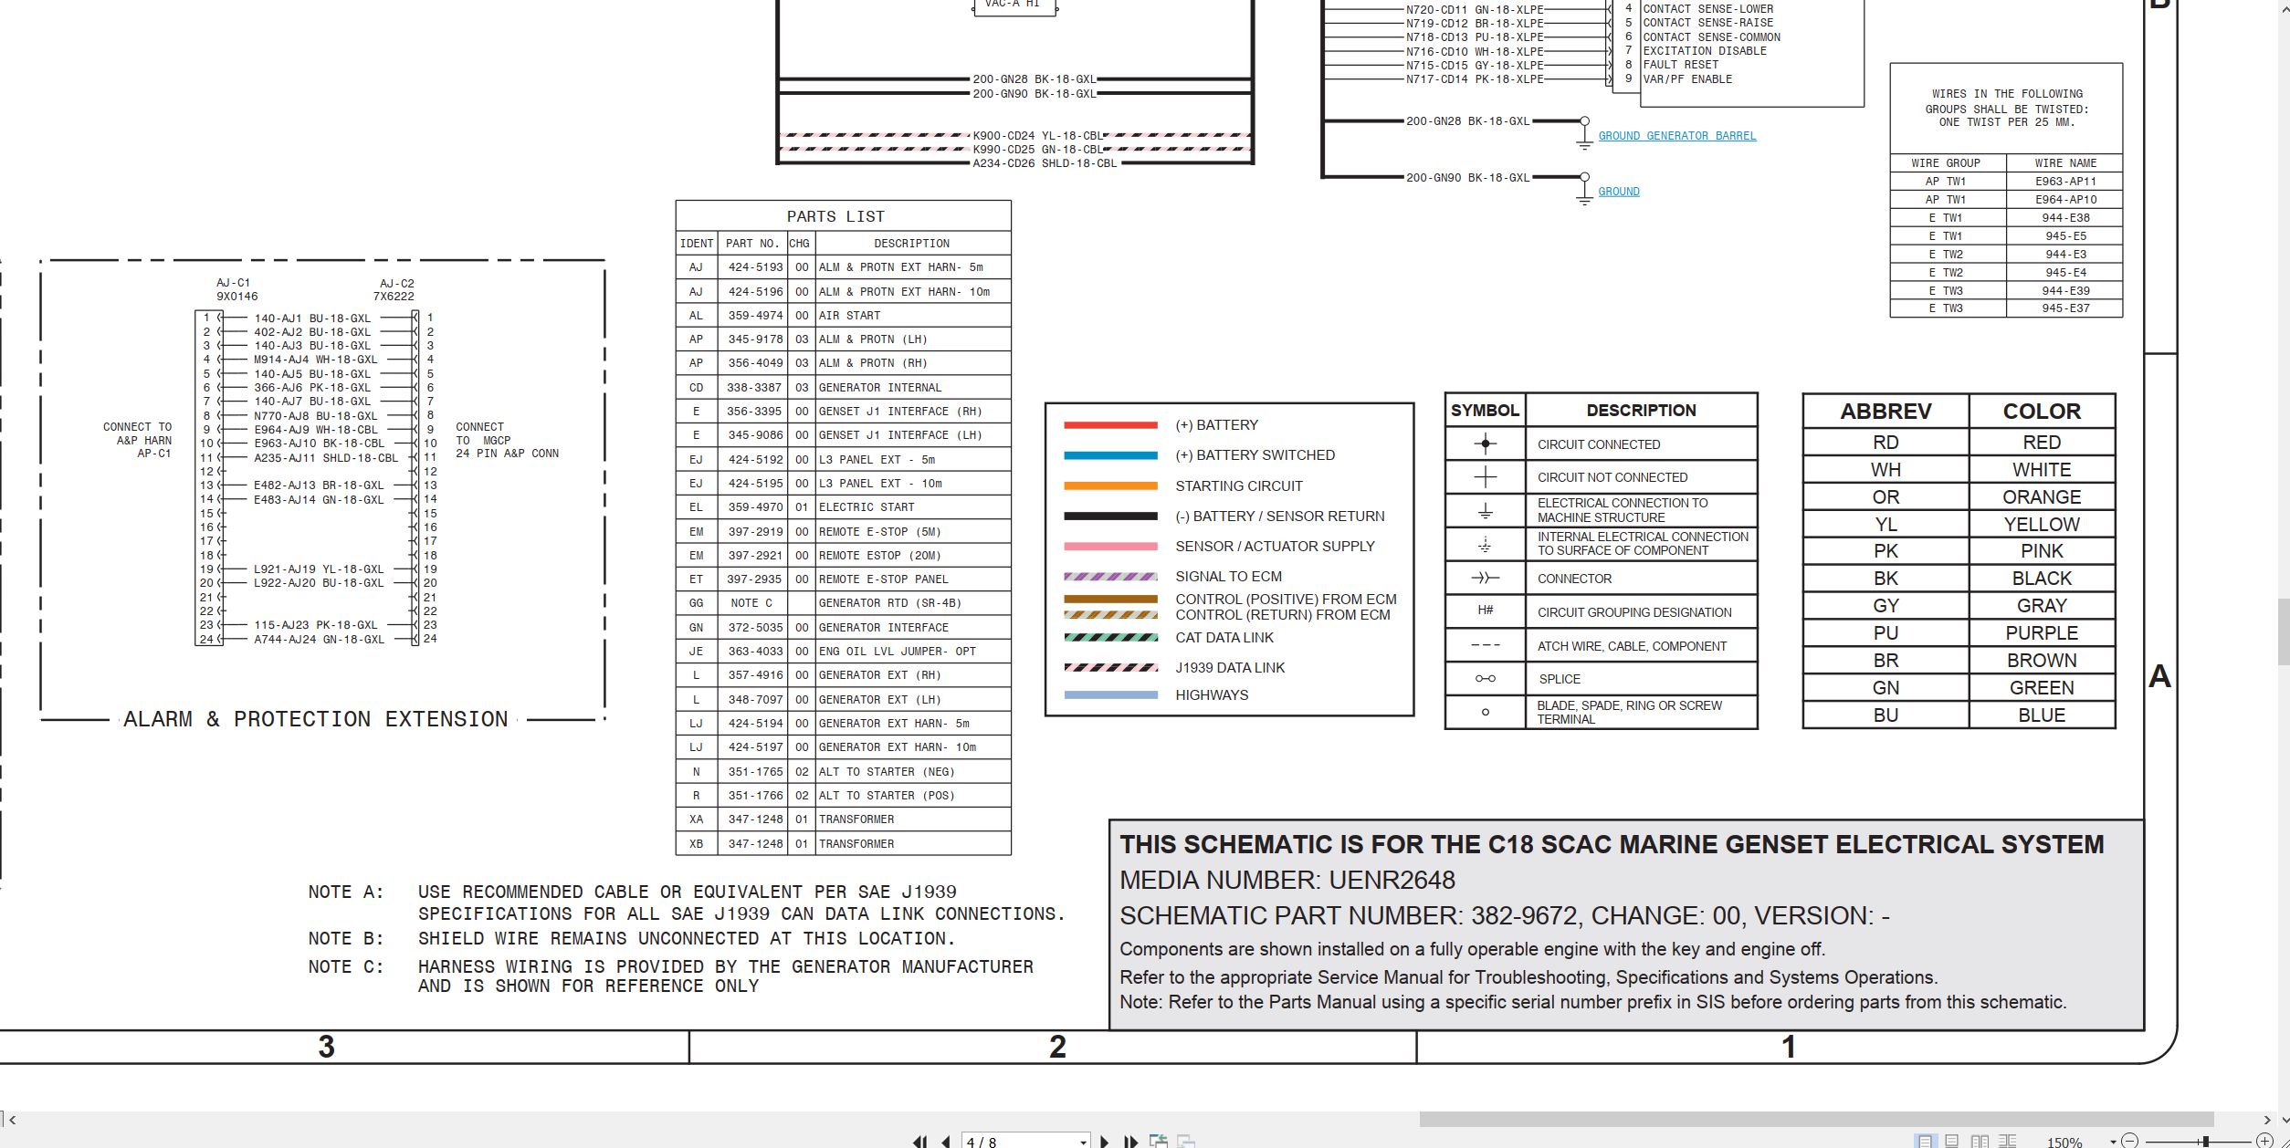Click the previous view navigation icon
This screenshot has height=1148, width=2290.
(x=1159, y=1141)
